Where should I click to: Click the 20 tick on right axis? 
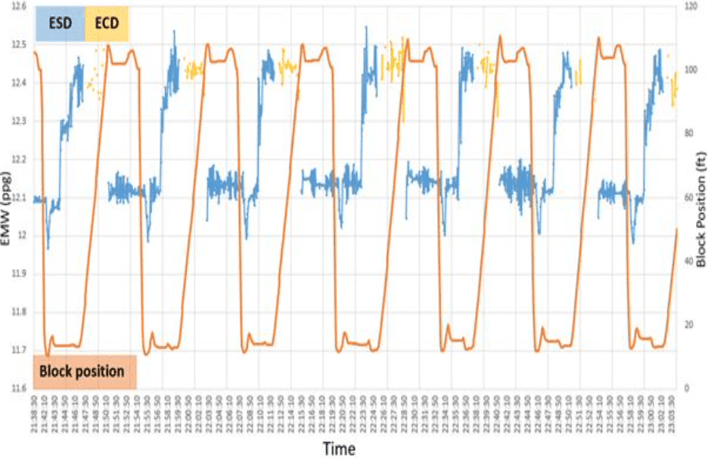point(688,325)
